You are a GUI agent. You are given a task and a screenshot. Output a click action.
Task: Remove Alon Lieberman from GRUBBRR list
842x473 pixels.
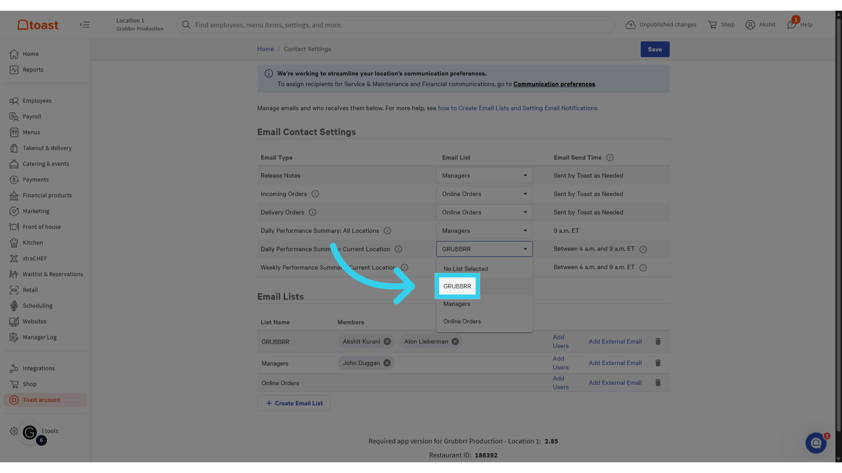point(455,342)
